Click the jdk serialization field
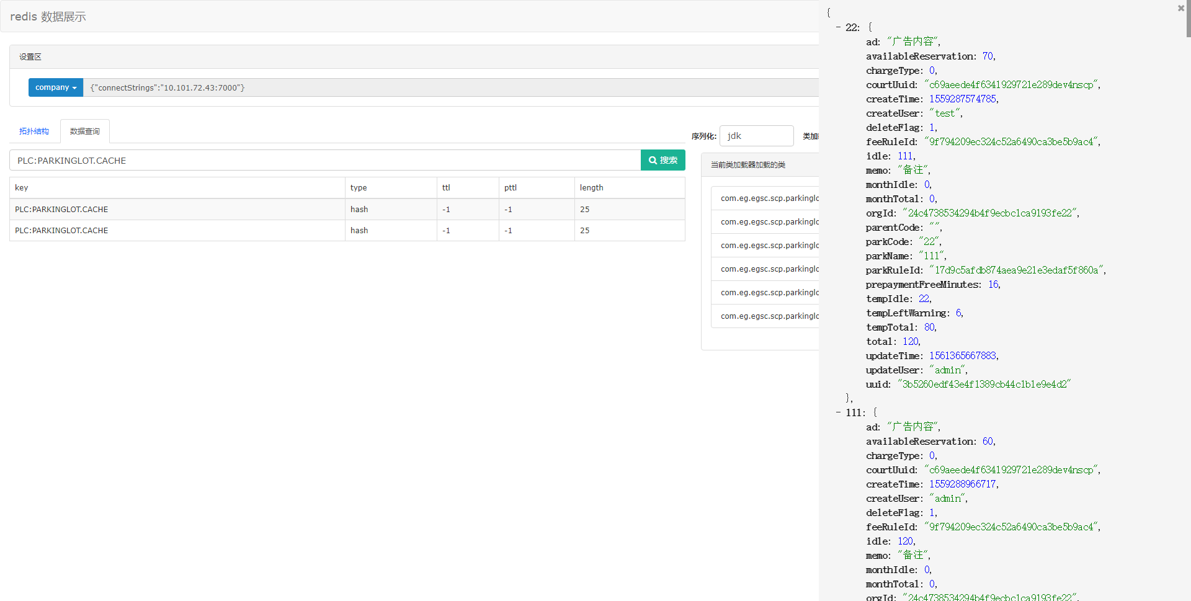 (756, 136)
